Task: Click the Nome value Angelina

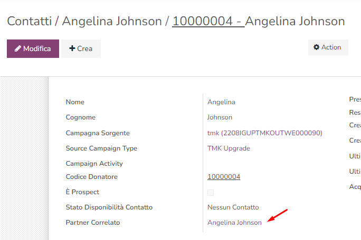Action: pos(221,102)
